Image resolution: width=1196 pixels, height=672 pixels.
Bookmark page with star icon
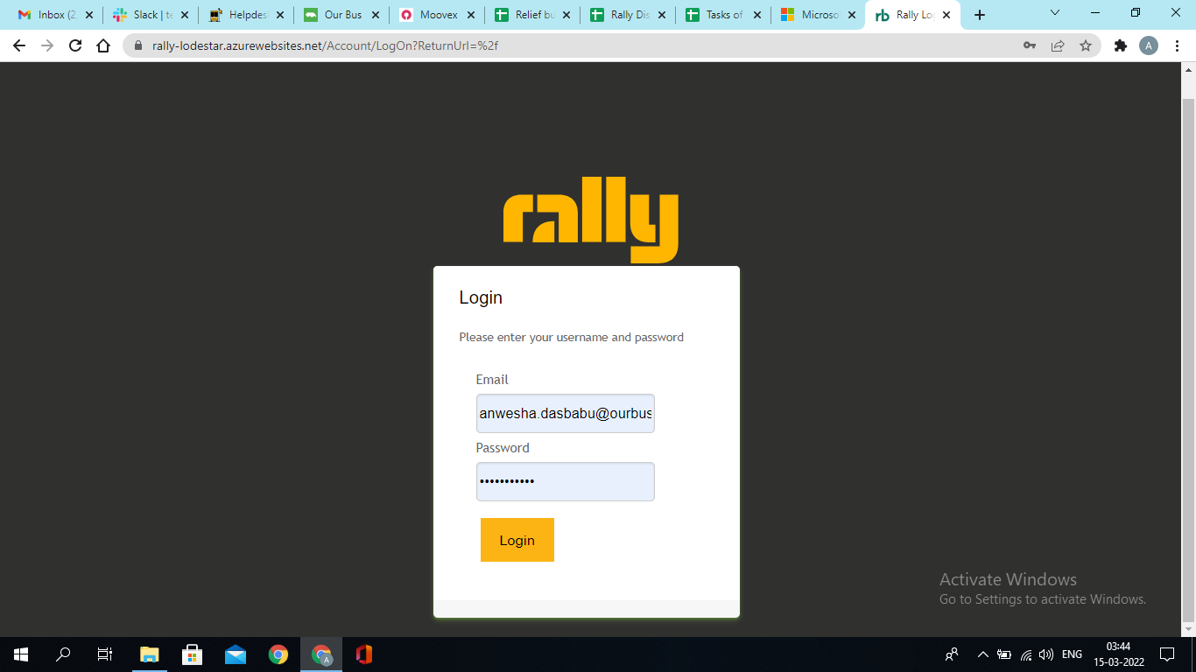[1086, 45]
